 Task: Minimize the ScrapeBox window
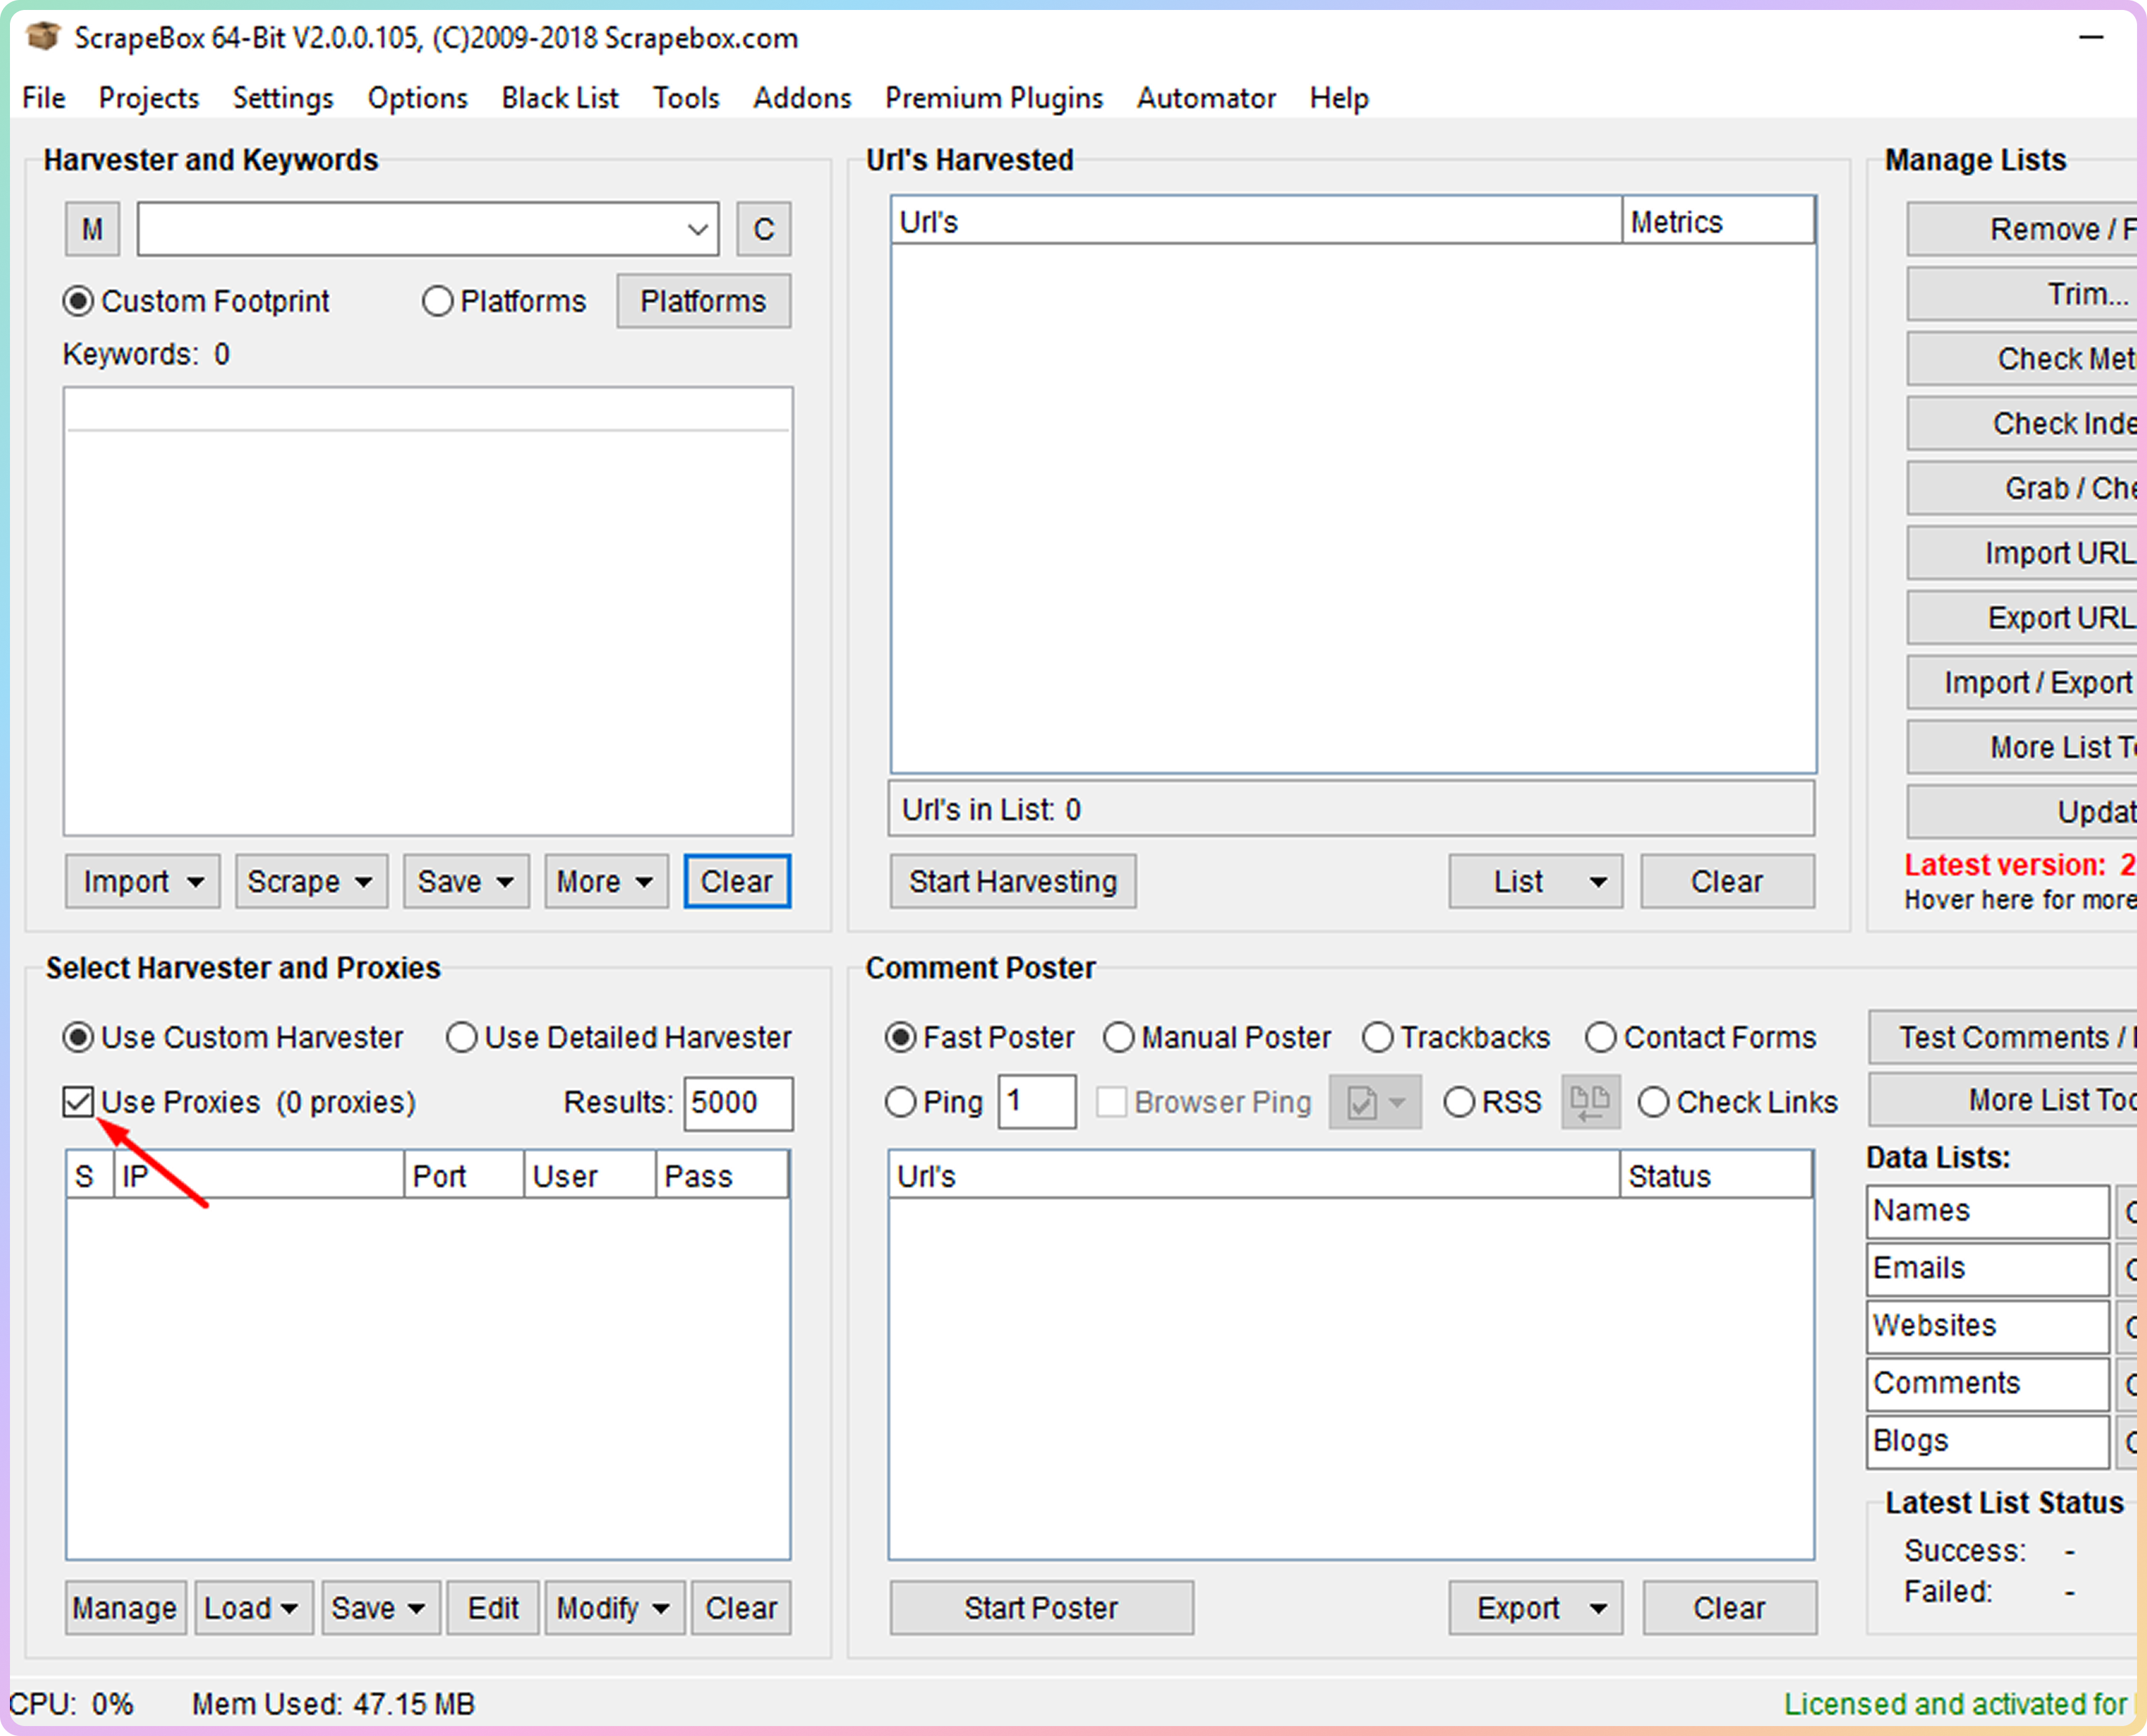pos(2091,37)
